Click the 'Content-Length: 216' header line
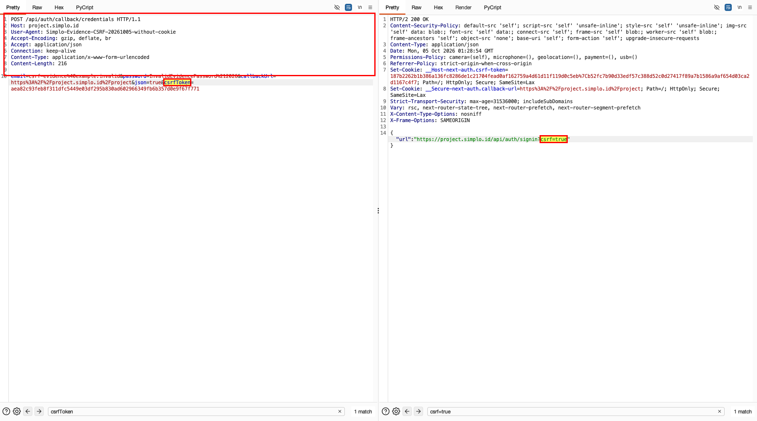The width and height of the screenshot is (757, 421). click(39, 64)
